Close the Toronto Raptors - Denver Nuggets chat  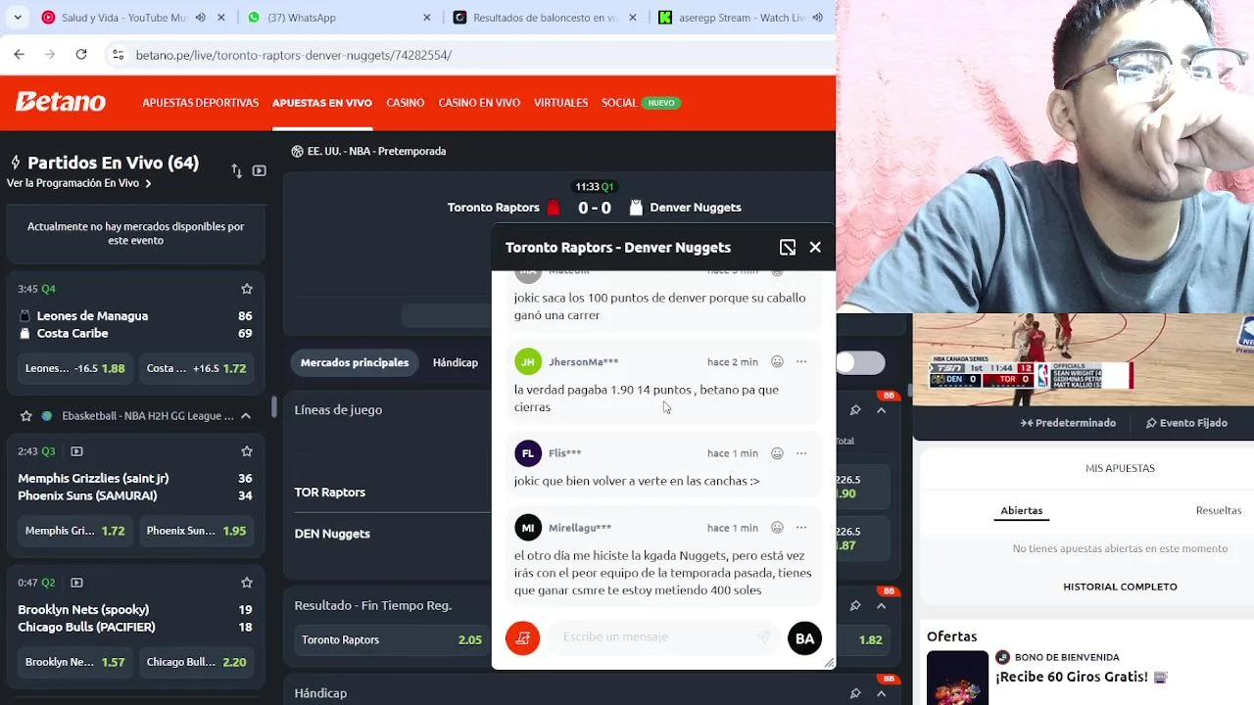click(x=815, y=248)
